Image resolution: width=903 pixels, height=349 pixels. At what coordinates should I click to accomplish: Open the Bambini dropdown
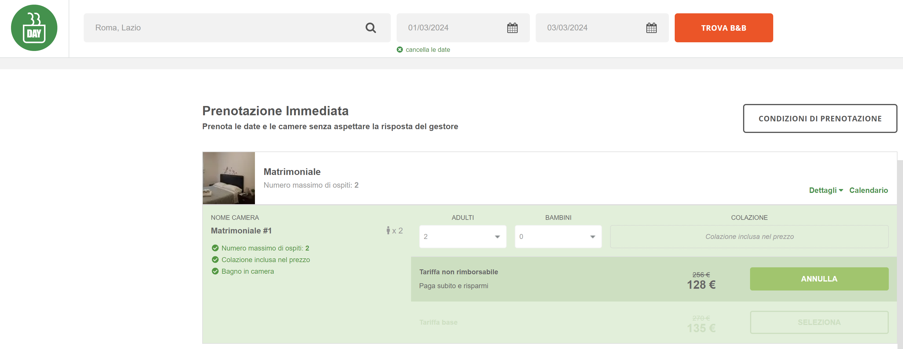click(x=558, y=237)
